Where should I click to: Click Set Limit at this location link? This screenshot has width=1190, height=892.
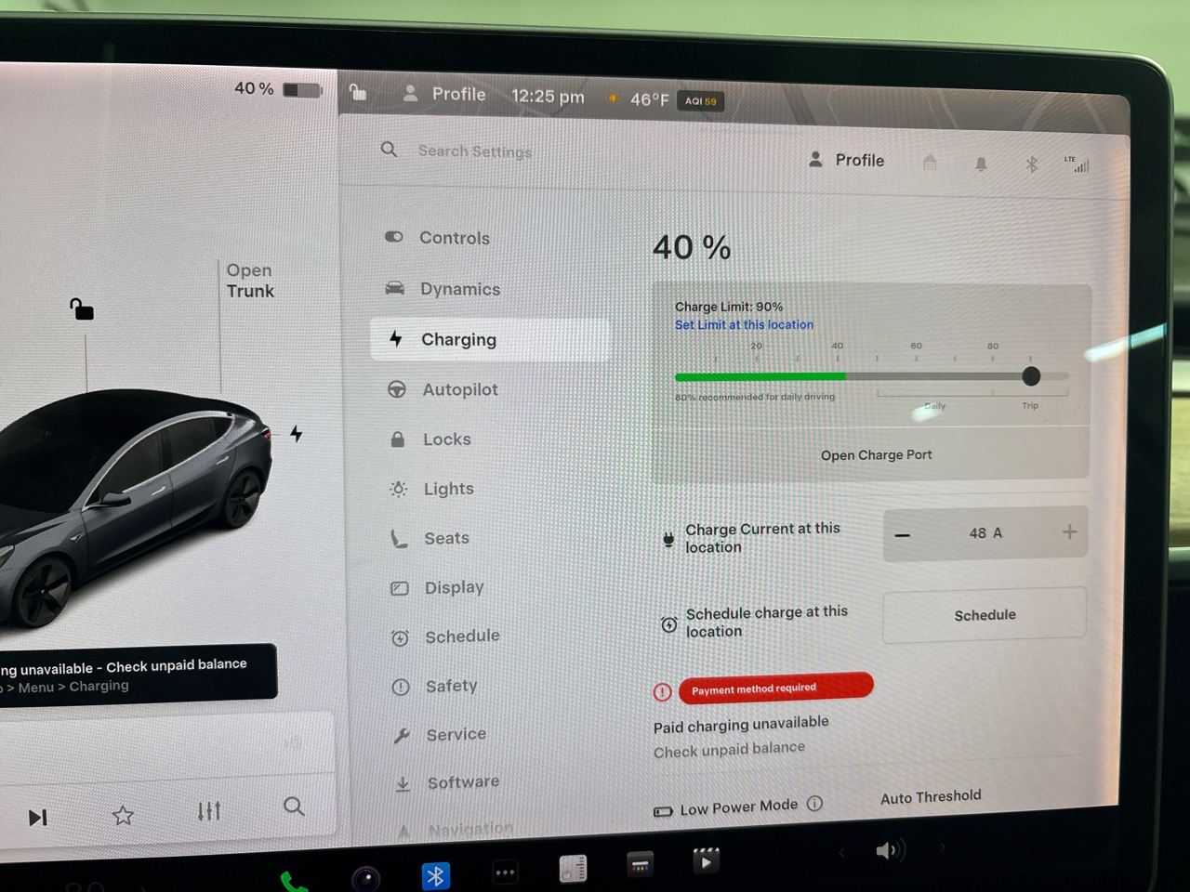click(x=744, y=324)
